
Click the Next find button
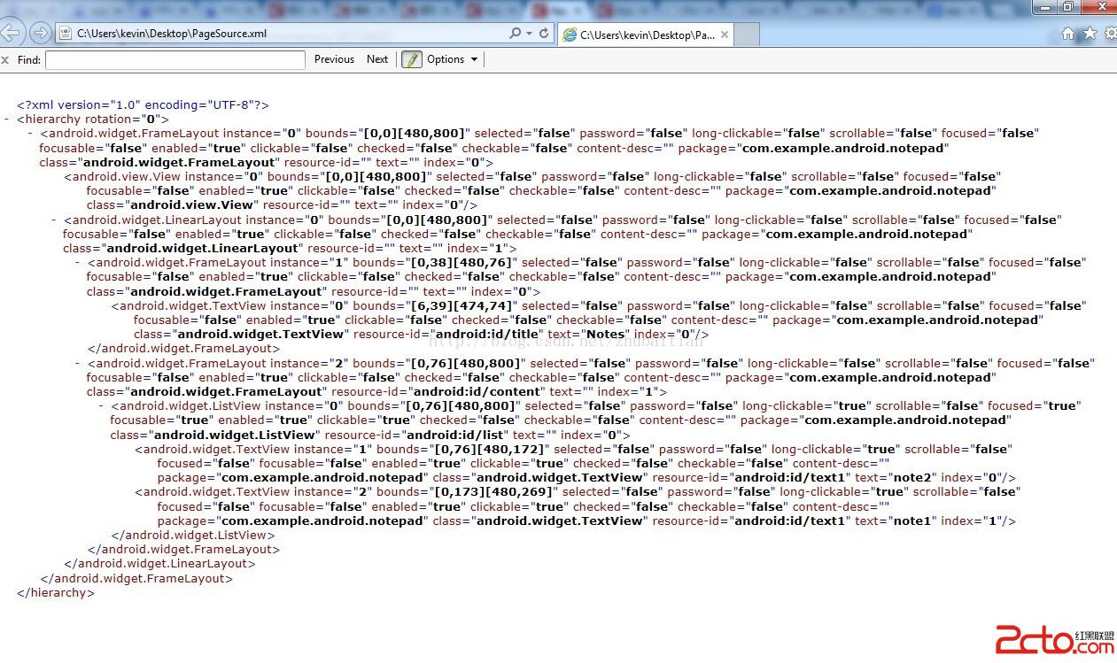pos(377,59)
